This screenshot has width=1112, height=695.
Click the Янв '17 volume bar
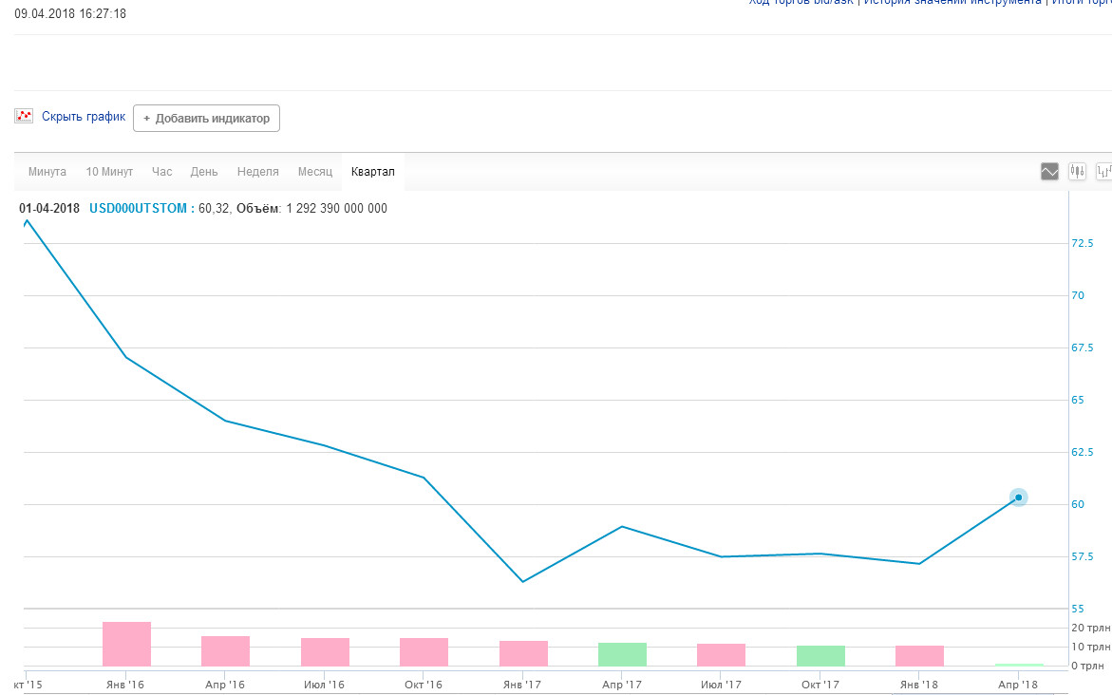tap(523, 654)
